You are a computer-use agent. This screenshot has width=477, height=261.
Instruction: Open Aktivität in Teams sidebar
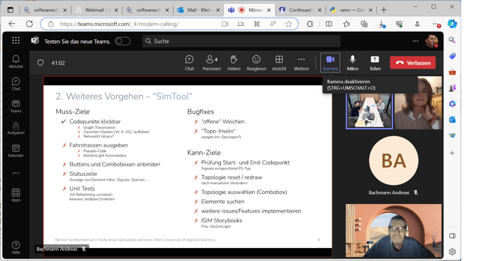(x=16, y=62)
